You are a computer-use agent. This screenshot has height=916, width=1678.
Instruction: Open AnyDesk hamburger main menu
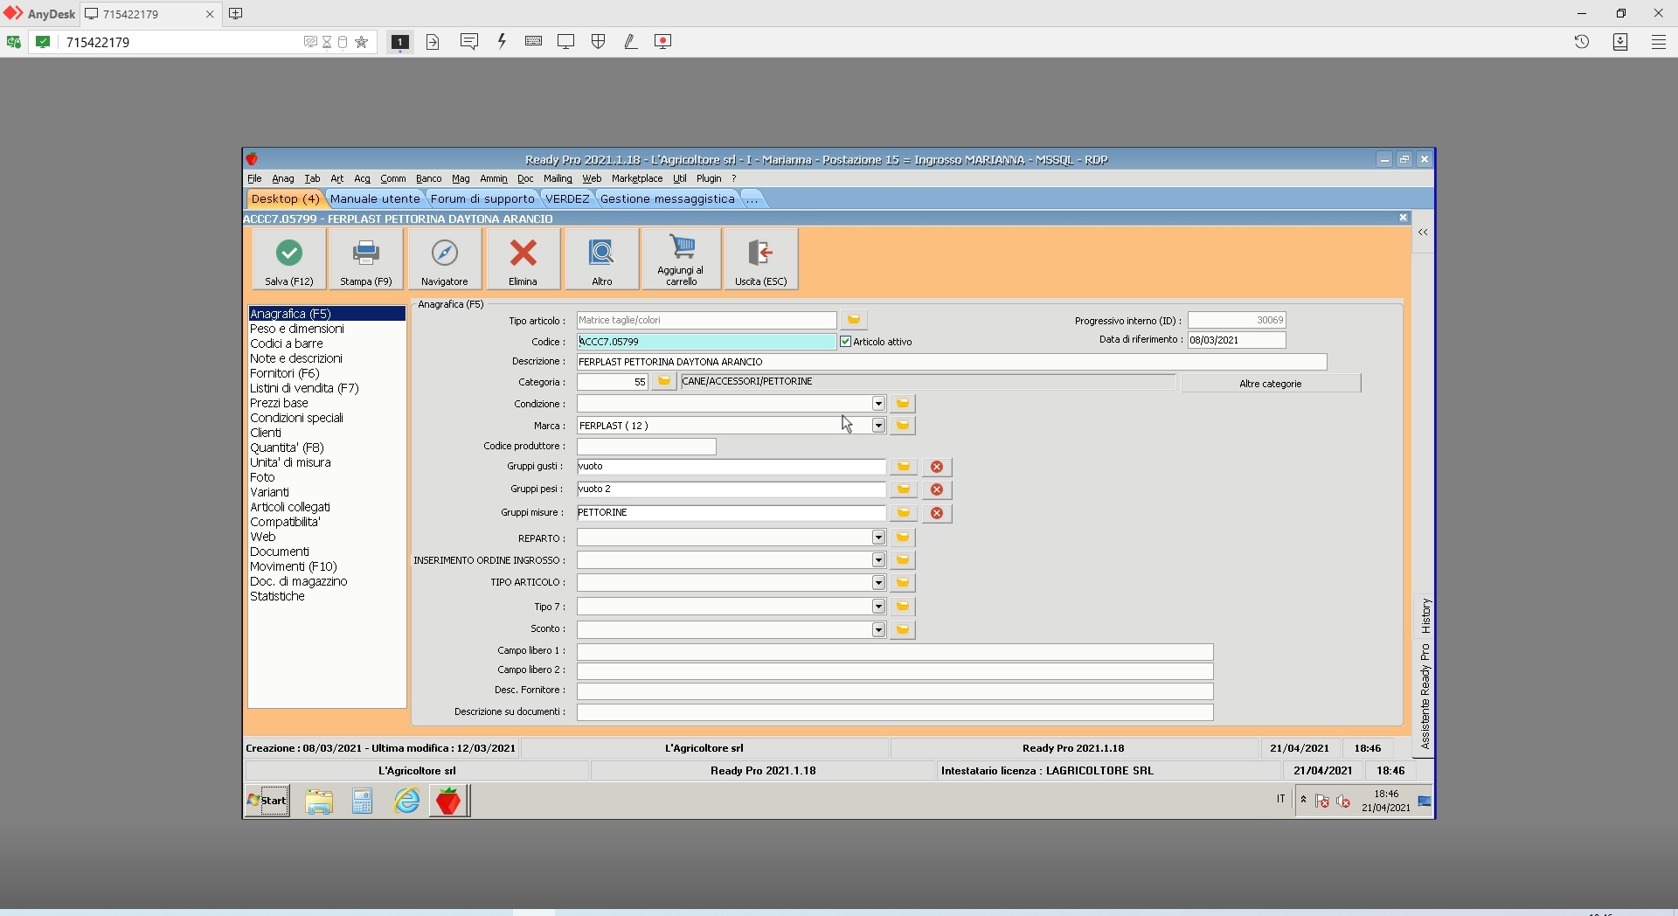pyautogui.click(x=1659, y=41)
